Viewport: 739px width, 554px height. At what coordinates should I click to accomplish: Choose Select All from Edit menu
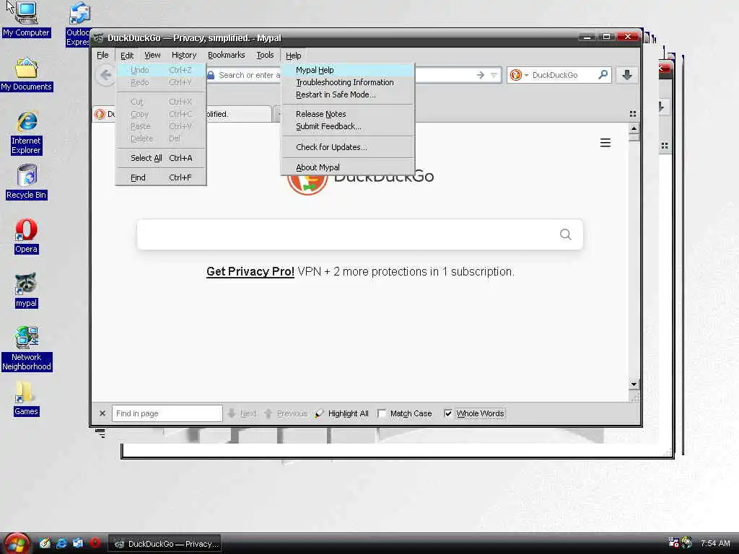161,158
